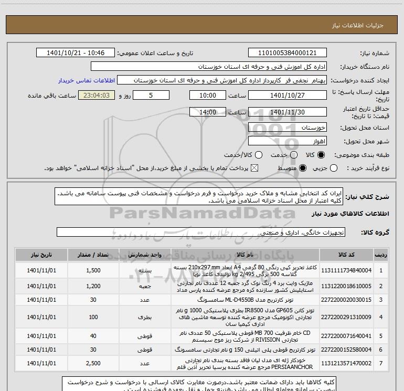Click the announcement date field 1401/10/21 - 10:46

(76, 53)
